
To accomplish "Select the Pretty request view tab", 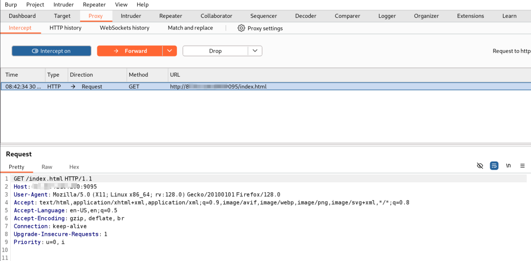I will (x=17, y=167).
